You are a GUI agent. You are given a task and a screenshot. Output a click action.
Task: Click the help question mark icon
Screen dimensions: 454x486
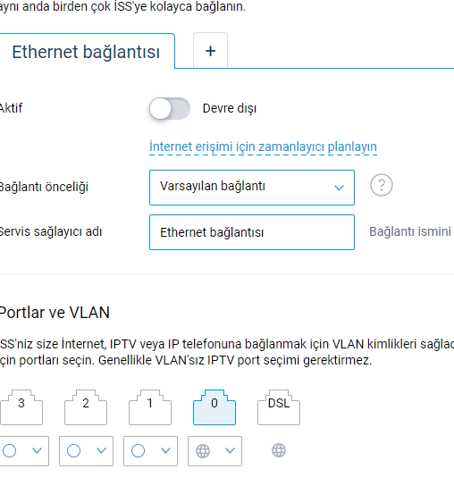(x=382, y=185)
